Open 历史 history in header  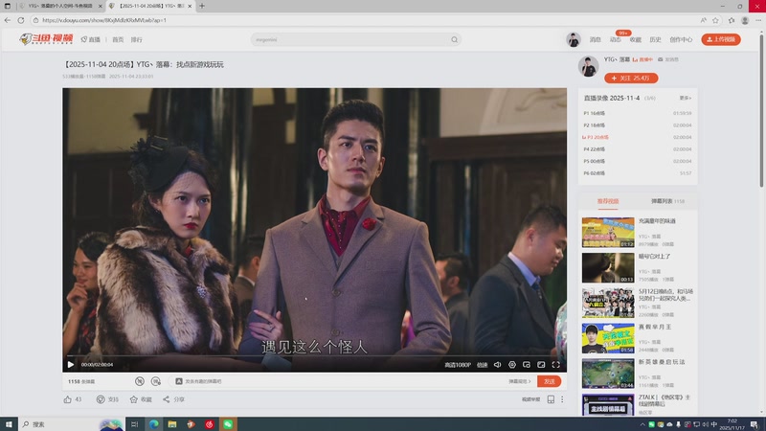tap(655, 39)
